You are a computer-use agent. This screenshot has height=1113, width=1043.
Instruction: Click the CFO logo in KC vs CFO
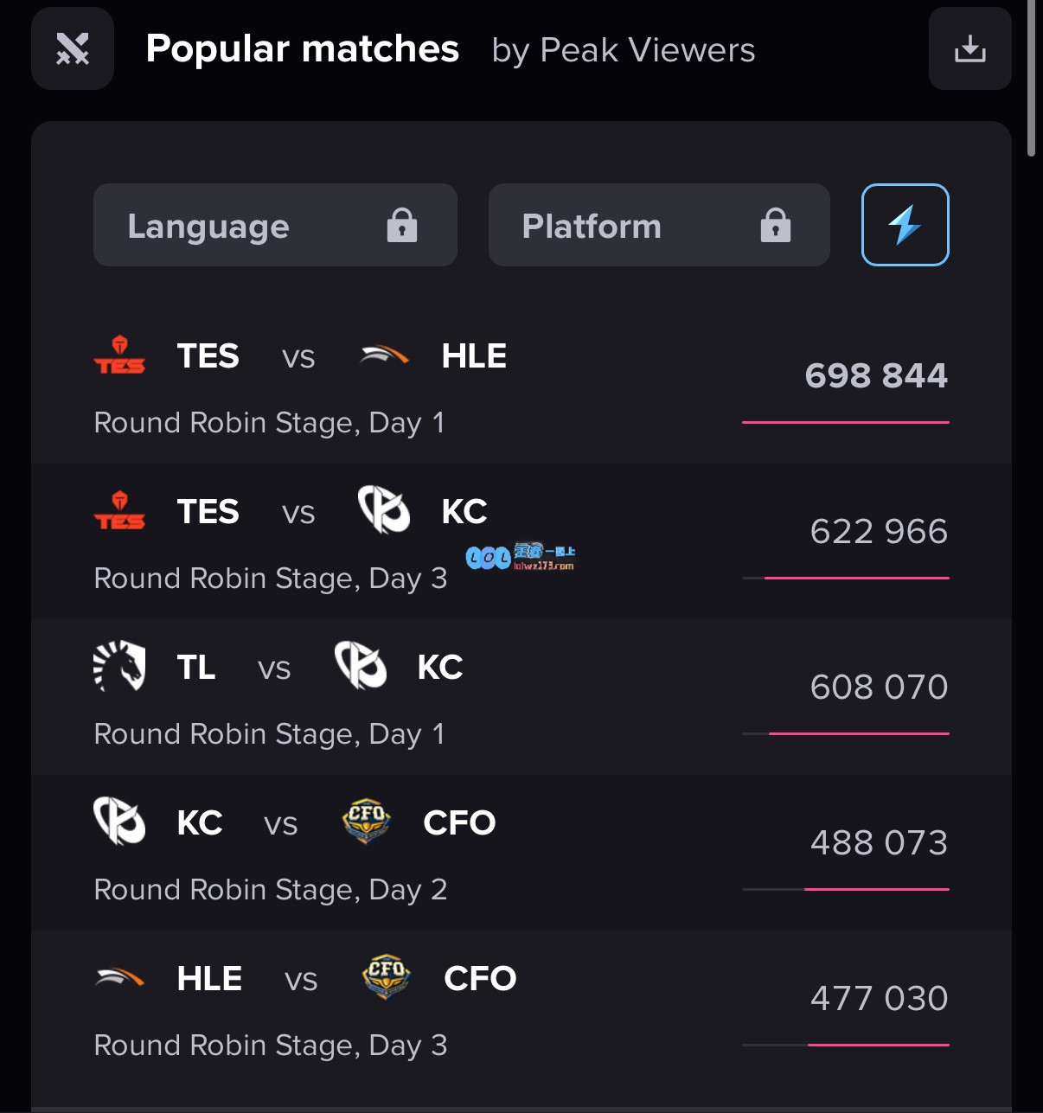pyautogui.click(x=366, y=821)
